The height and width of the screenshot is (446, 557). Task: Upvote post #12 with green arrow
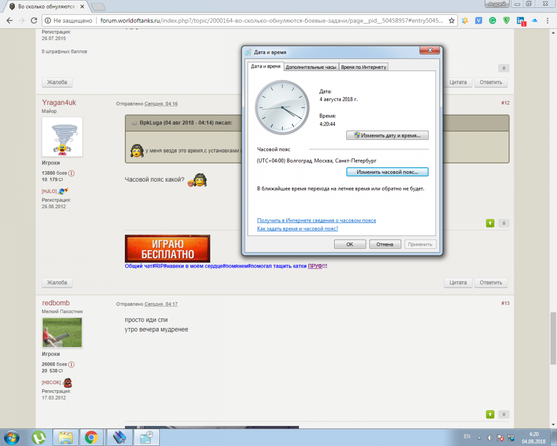[x=490, y=223]
